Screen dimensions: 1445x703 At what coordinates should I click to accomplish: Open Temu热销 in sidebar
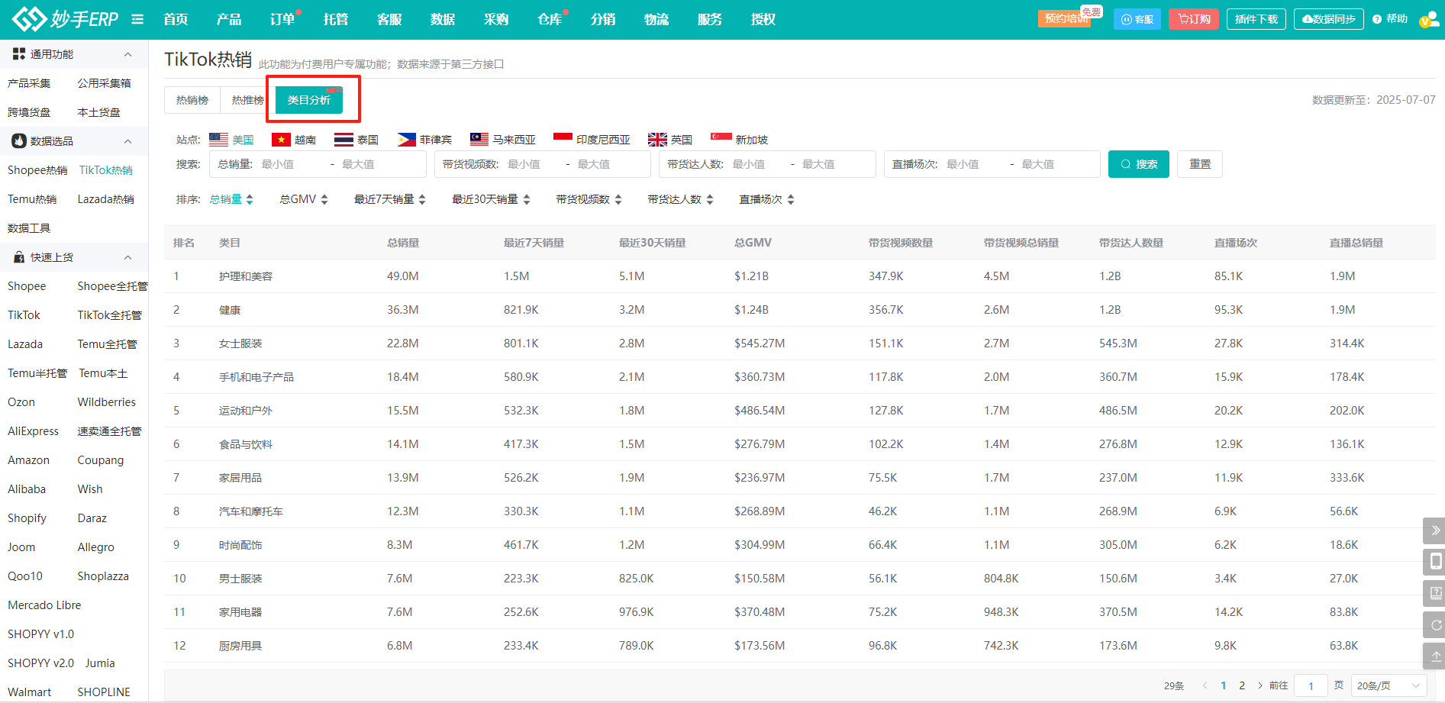(x=32, y=199)
